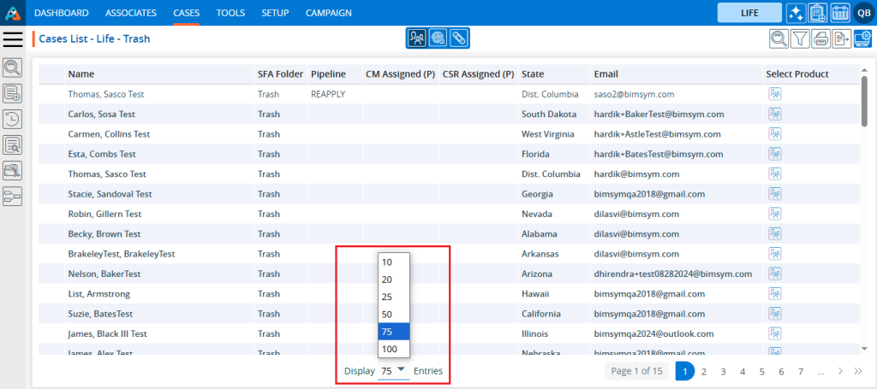877x389 pixels.
Task: Click the export document icon in toolbar
Action: (842, 38)
